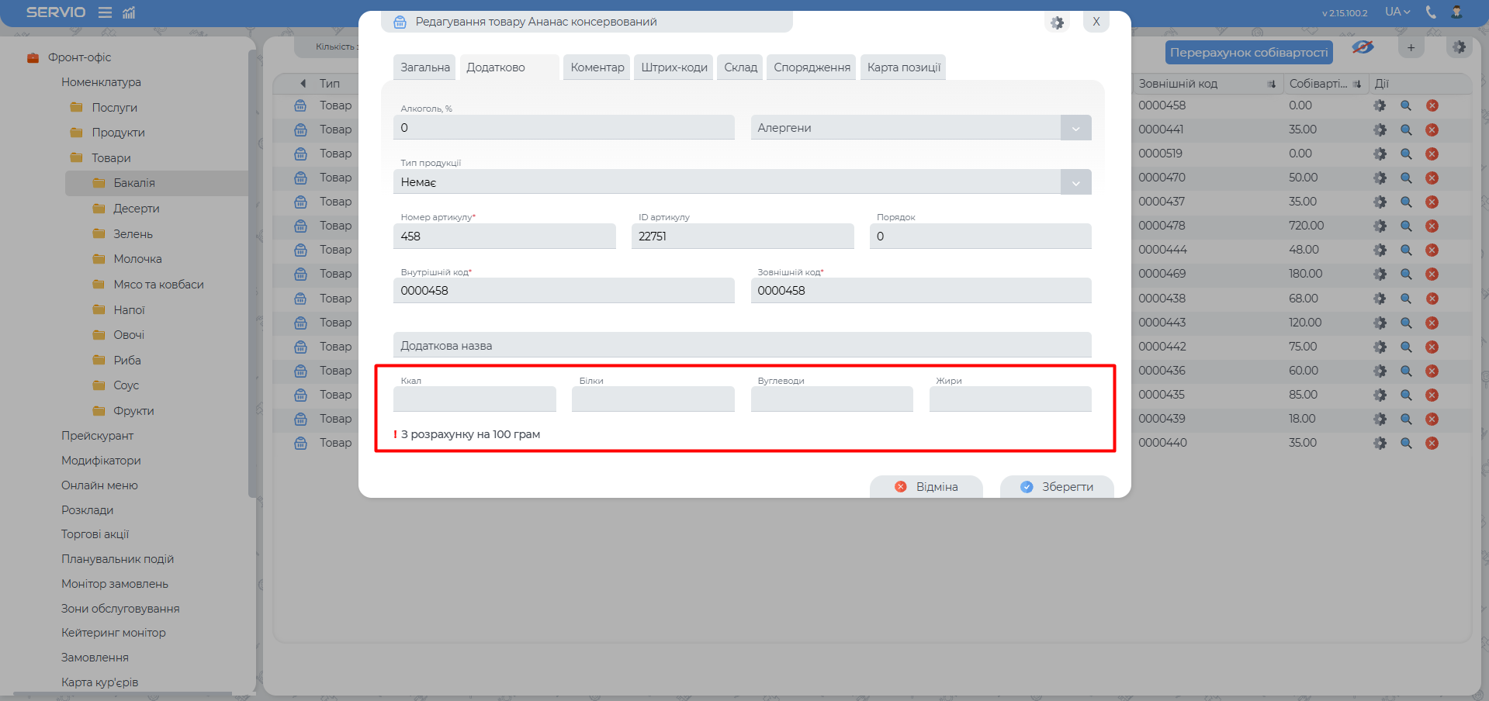This screenshot has width=1489, height=701.
Task: Click the hamburger menu icon in header
Action: (105, 12)
